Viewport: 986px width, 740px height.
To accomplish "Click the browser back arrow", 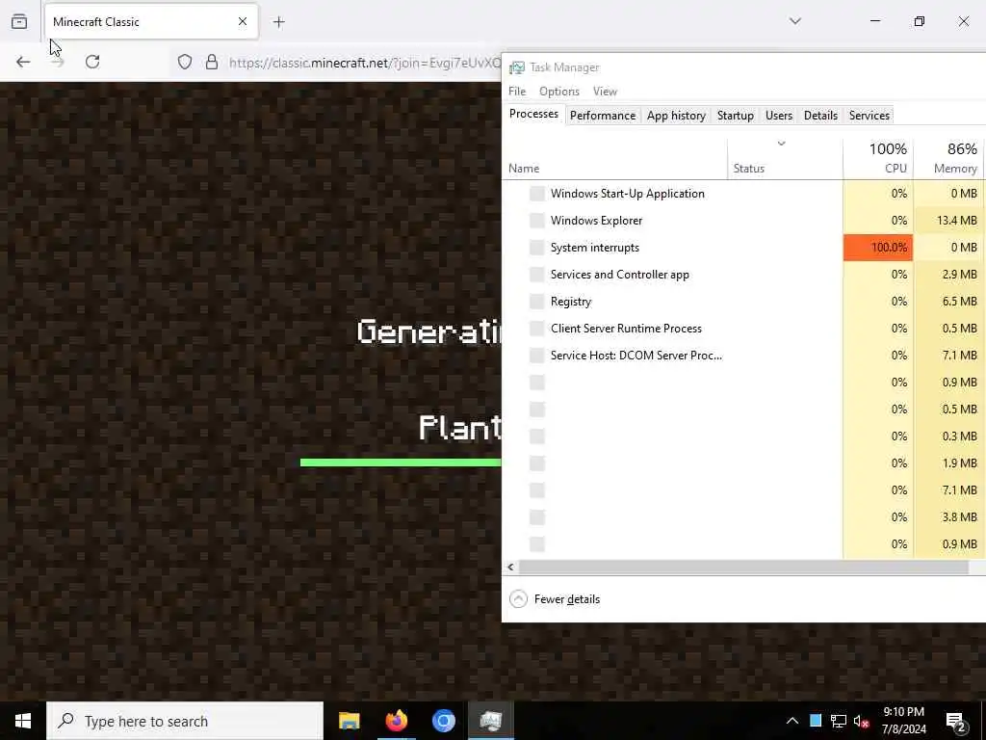I will click(23, 62).
